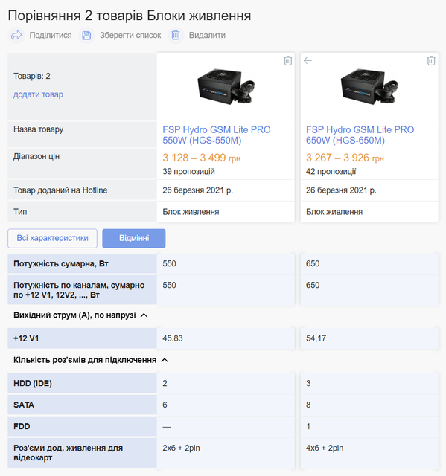446x476 pixels.
Task: Move the 650W product left with the arrow
Action: (x=308, y=60)
